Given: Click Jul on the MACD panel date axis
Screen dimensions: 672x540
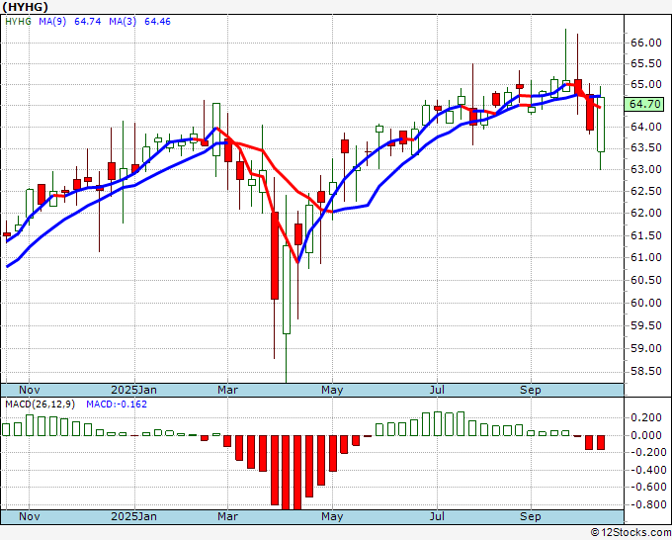Looking at the screenshot, I should click(x=437, y=516).
